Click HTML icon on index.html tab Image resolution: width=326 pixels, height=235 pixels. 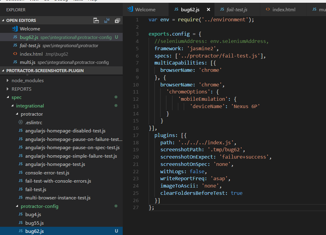[268, 9]
